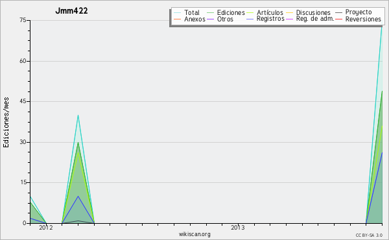Select the Otros legend entry
This screenshot has width=389, height=240.
coord(220,19)
